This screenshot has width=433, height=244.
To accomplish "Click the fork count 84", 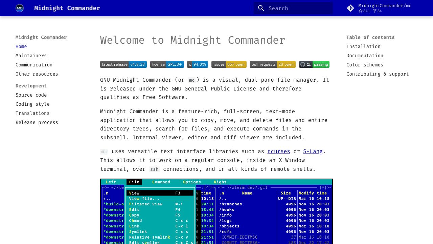I will [378, 11].
